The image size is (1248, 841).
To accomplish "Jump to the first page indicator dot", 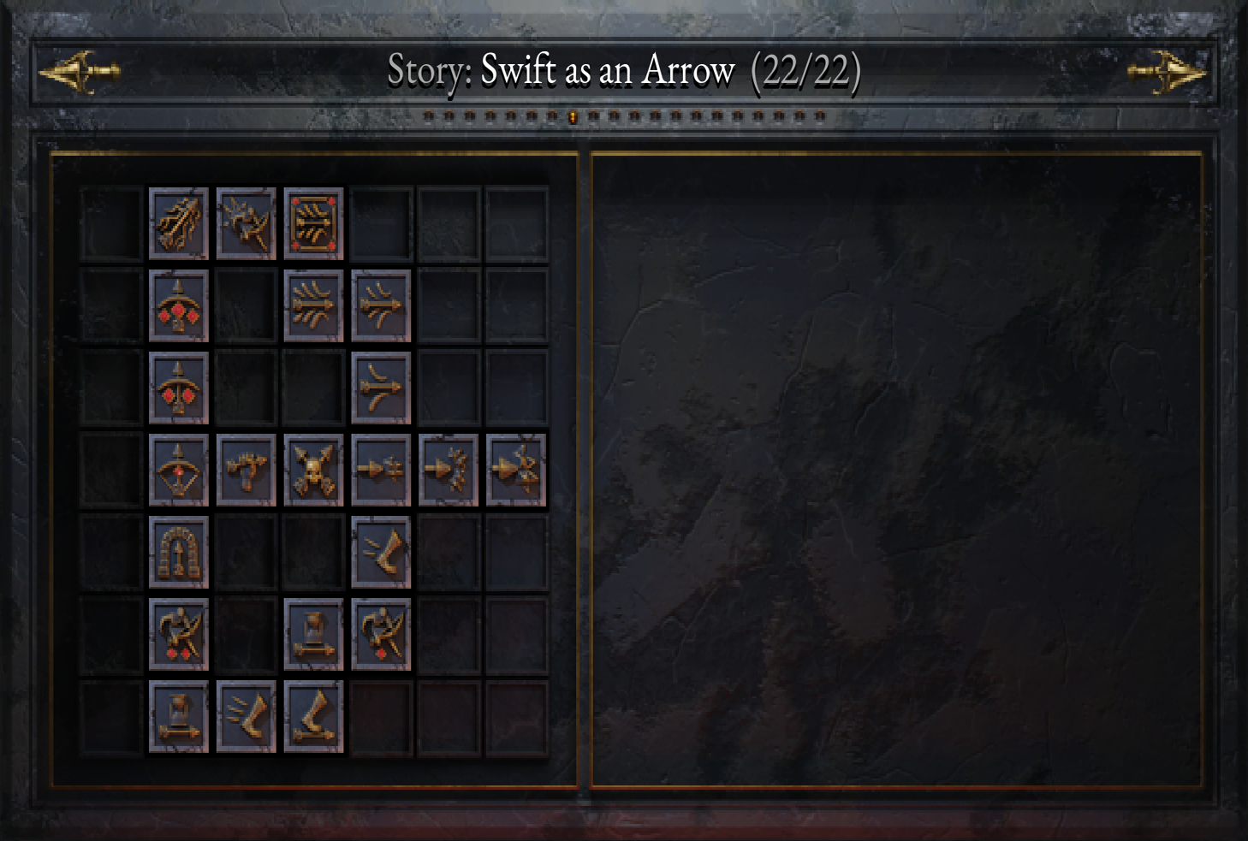I will 429,115.
